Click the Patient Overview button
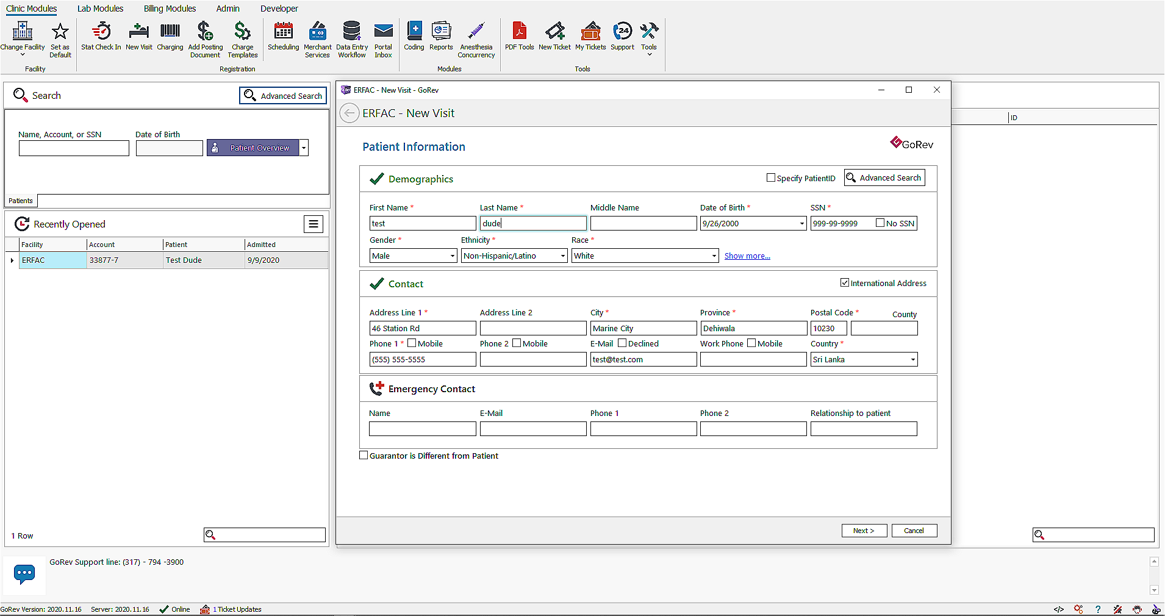The height and width of the screenshot is (616, 1165). click(x=253, y=148)
